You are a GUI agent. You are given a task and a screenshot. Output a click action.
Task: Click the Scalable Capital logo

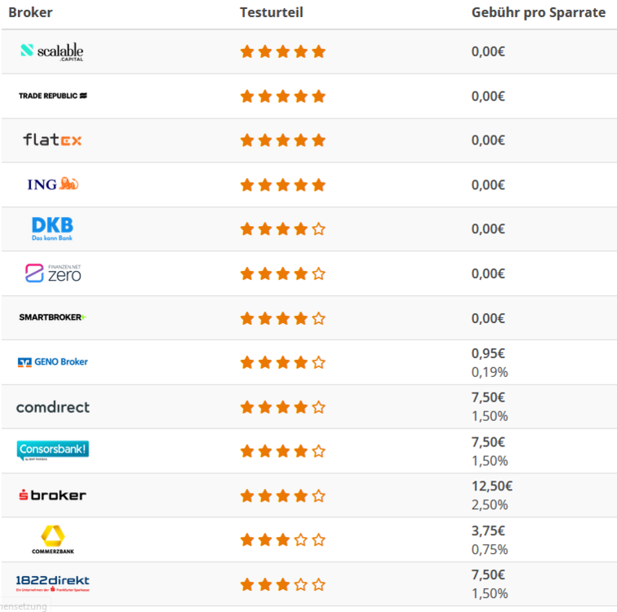52,52
